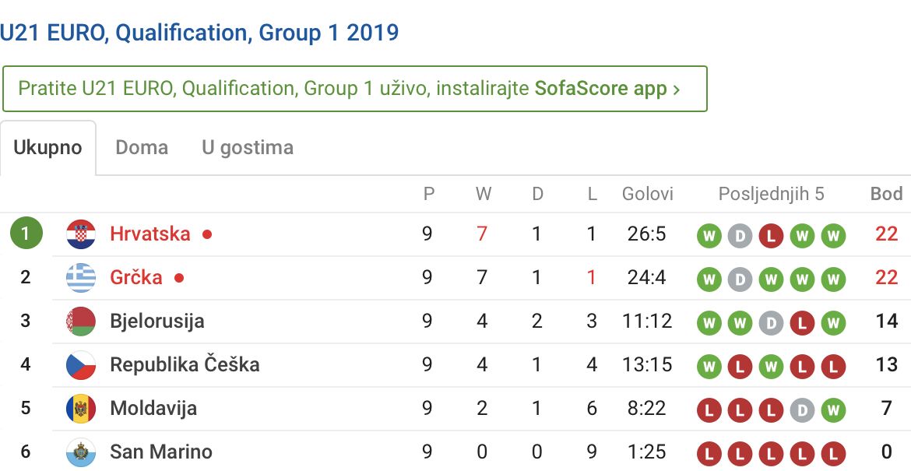Switch to the U gostima tab
This screenshot has width=911, height=471.
[x=248, y=147]
